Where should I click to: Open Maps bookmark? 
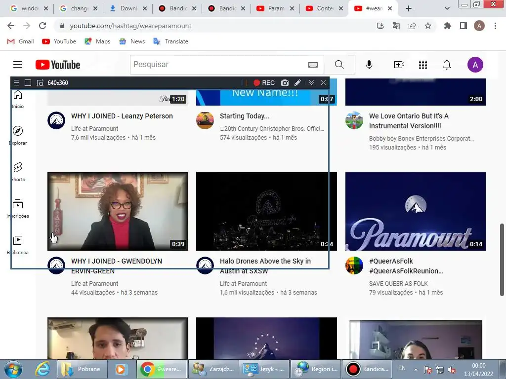97,41
